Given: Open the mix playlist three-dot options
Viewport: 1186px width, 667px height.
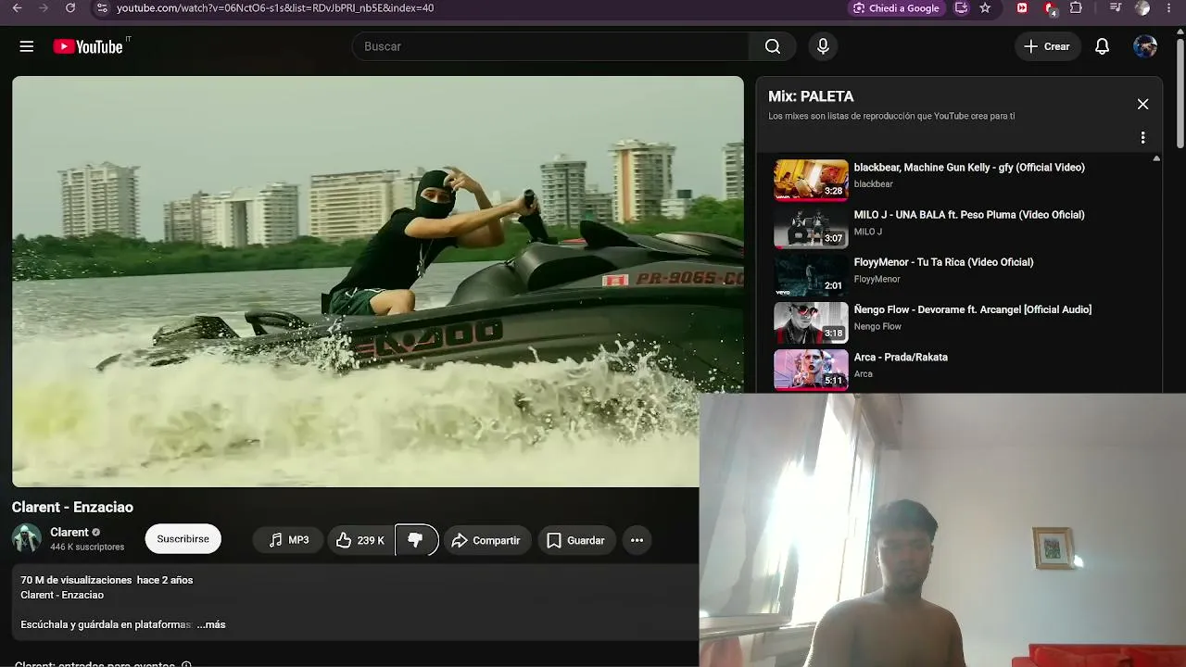Looking at the screenshot, I should (x=1142, y=138).
